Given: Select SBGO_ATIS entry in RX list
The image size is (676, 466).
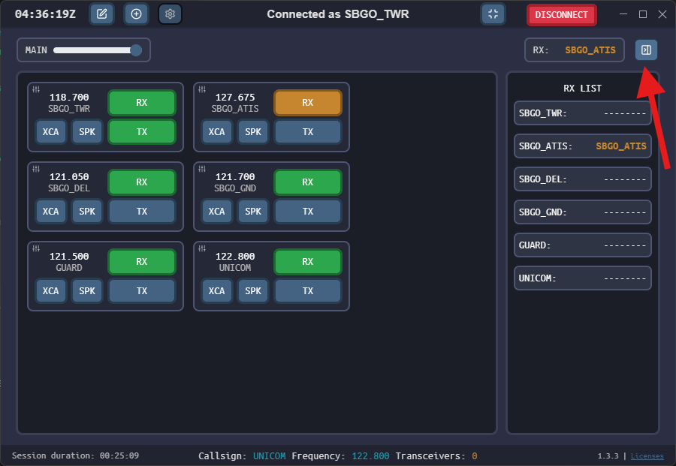Looking at the screenshot, I should [x=582, y=146].
